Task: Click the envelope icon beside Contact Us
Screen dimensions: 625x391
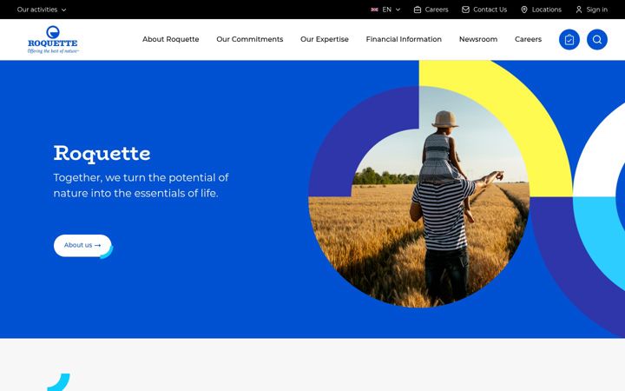Action: [x=465, y=10]
